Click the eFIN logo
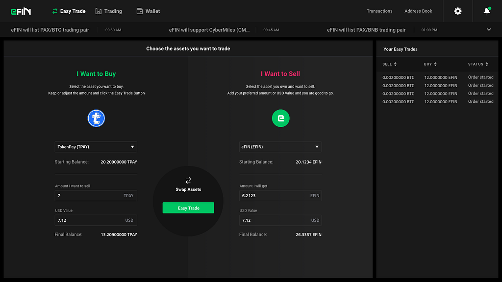The width and height of the screenshot is (502, 282). coord(21,11)
